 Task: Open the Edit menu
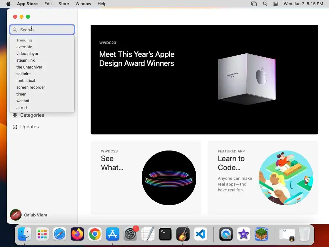click(48, 4)
